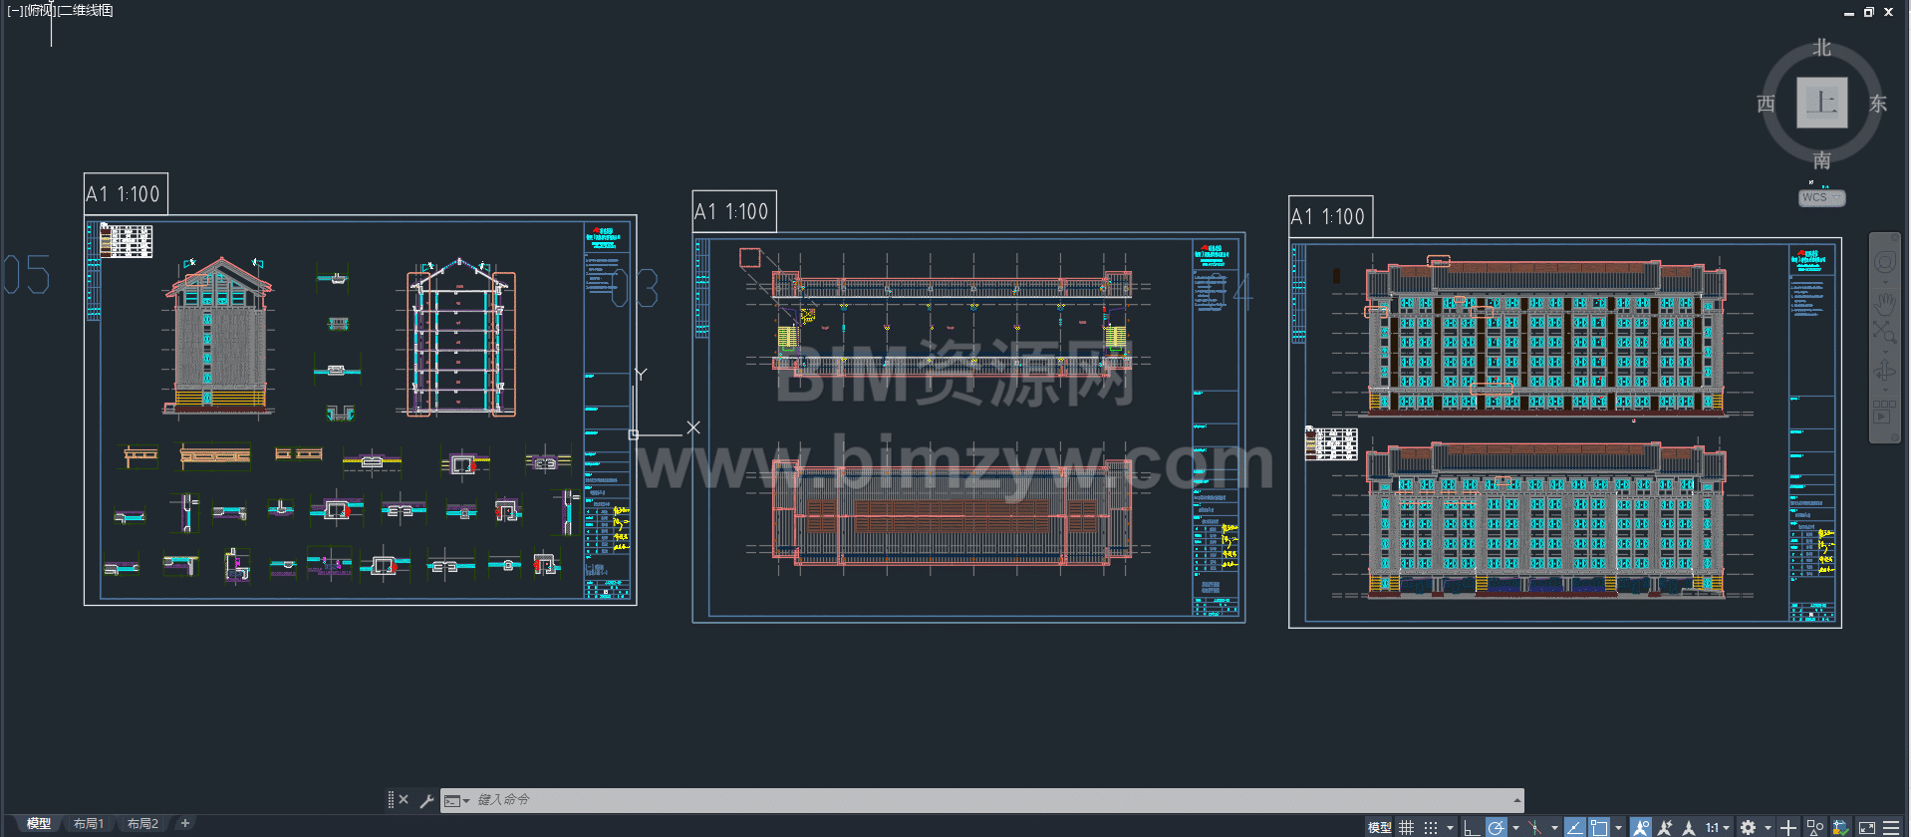
Task: Click 南 south on the ViewCube compass
Action: point(1822,160)
